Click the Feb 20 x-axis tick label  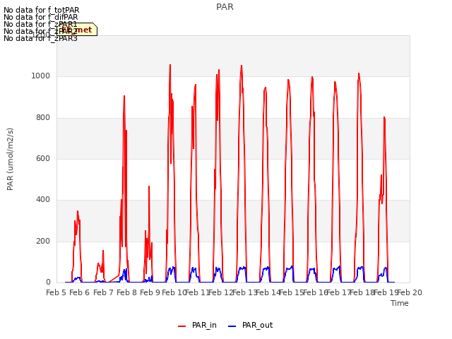tap(410, 293)
